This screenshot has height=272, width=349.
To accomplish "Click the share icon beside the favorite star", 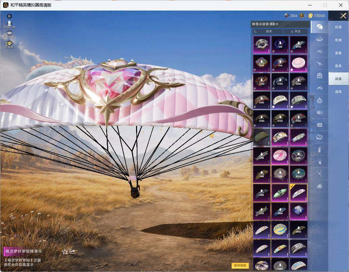I will [72, 252].
